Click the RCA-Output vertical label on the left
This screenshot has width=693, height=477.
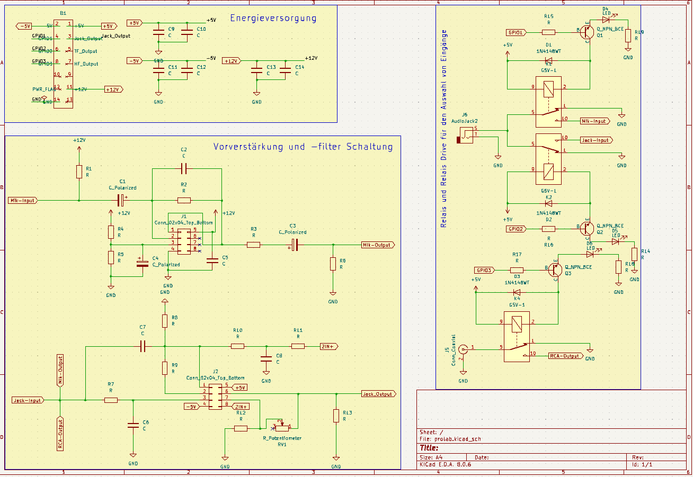[x=60, y=433]
